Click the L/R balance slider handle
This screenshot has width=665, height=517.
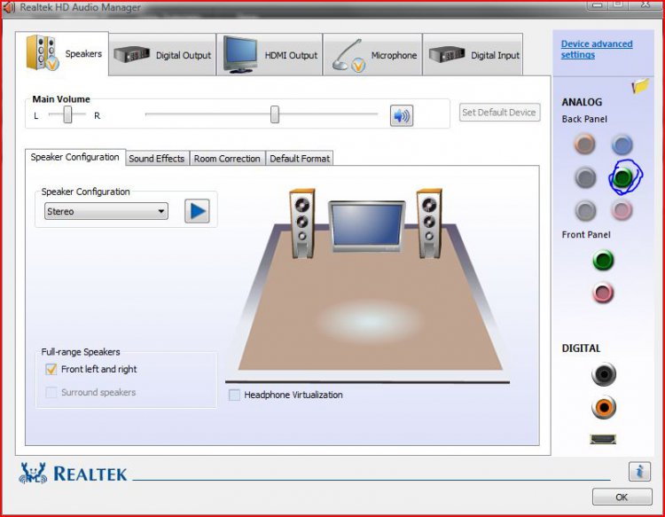coord(67,114)
